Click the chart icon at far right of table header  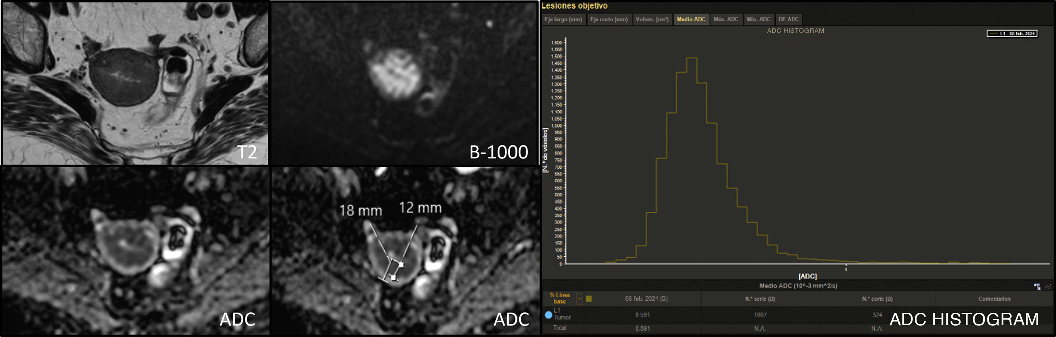pyautogui.click(x=1048, y=287)
